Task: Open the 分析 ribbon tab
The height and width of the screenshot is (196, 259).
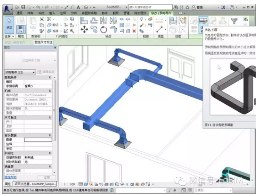Action: click(74, 13)
